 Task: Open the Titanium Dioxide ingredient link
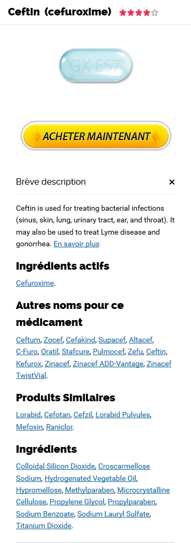pos(44,525)
